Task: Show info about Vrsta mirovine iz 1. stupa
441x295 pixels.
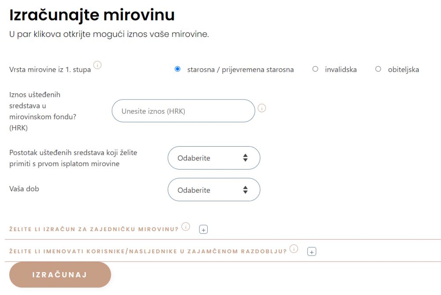Action: point(98,66)
